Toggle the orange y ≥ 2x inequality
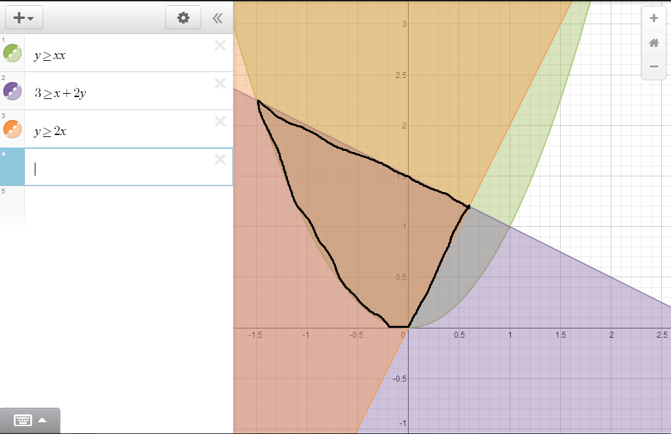 (12, 130)
